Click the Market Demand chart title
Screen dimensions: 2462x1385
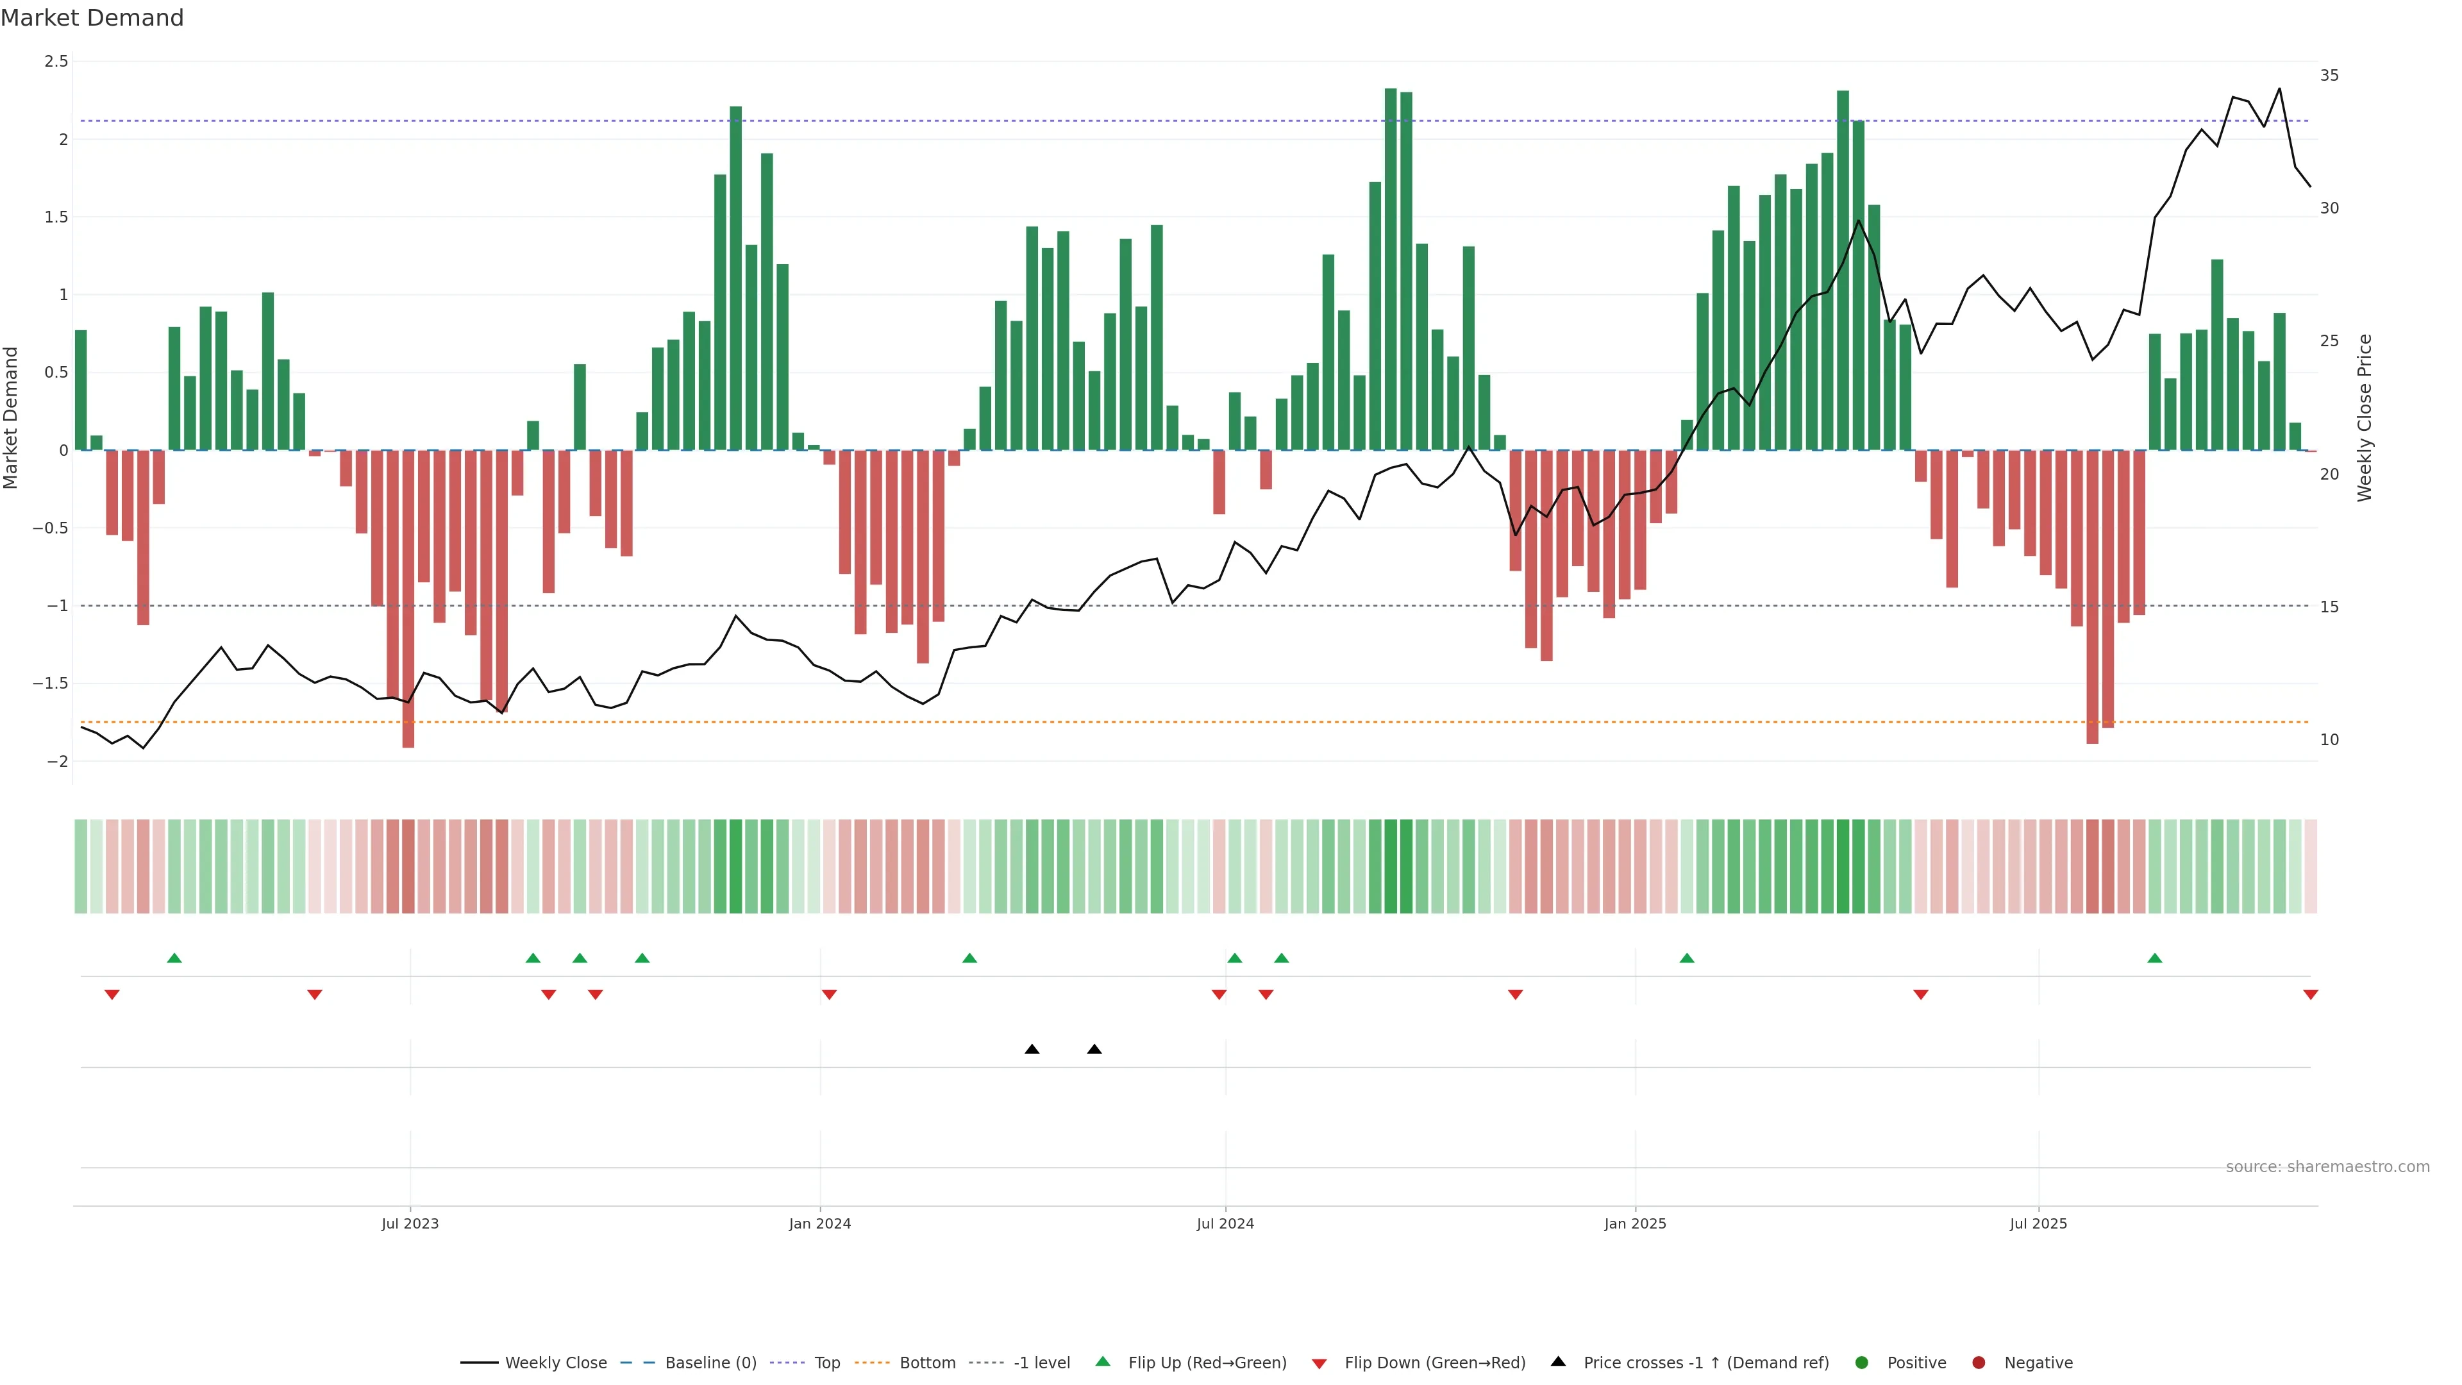pos(92,18)
